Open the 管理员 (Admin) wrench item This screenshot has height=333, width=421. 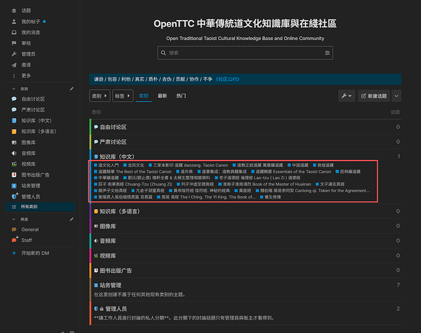click(27, 54)
